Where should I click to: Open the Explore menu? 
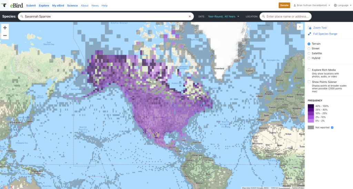(44, 5)
